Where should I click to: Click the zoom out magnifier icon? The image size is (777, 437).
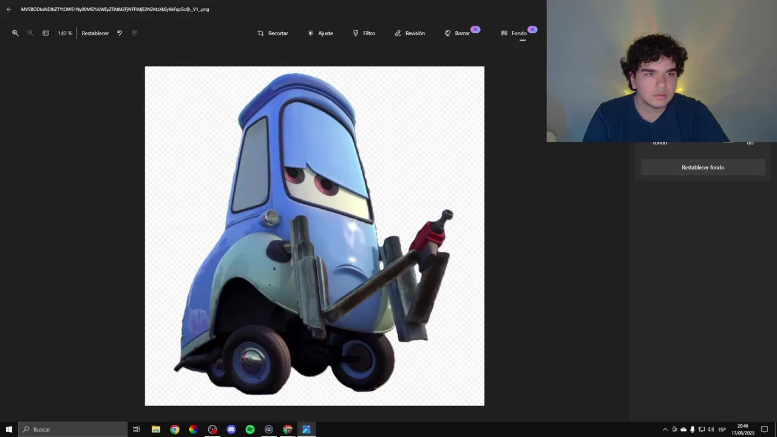[30, 33]
